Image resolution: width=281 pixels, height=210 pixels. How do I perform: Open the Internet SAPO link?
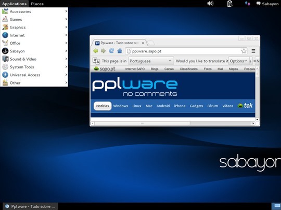(135, 69)
